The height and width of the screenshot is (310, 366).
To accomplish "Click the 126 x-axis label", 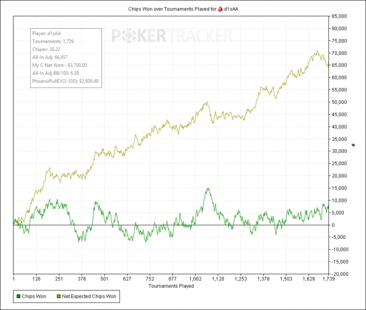I will coord(37,279).
